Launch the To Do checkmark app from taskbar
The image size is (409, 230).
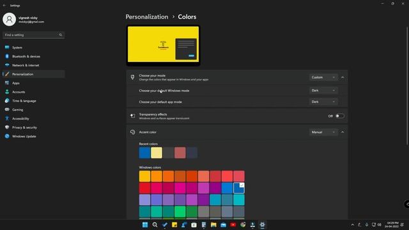coord(165,225)
